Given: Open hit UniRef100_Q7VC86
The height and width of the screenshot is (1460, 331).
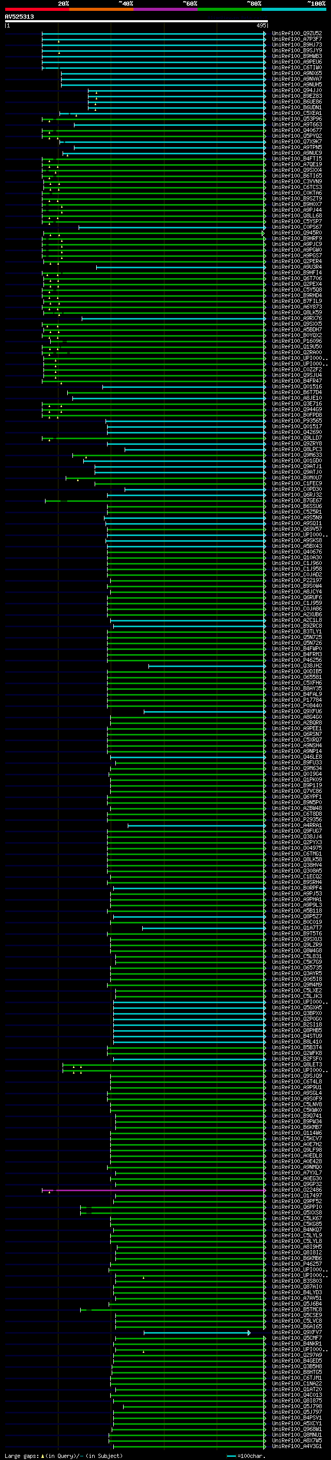Looking at the screenshot, I should (x=297, y=791).
